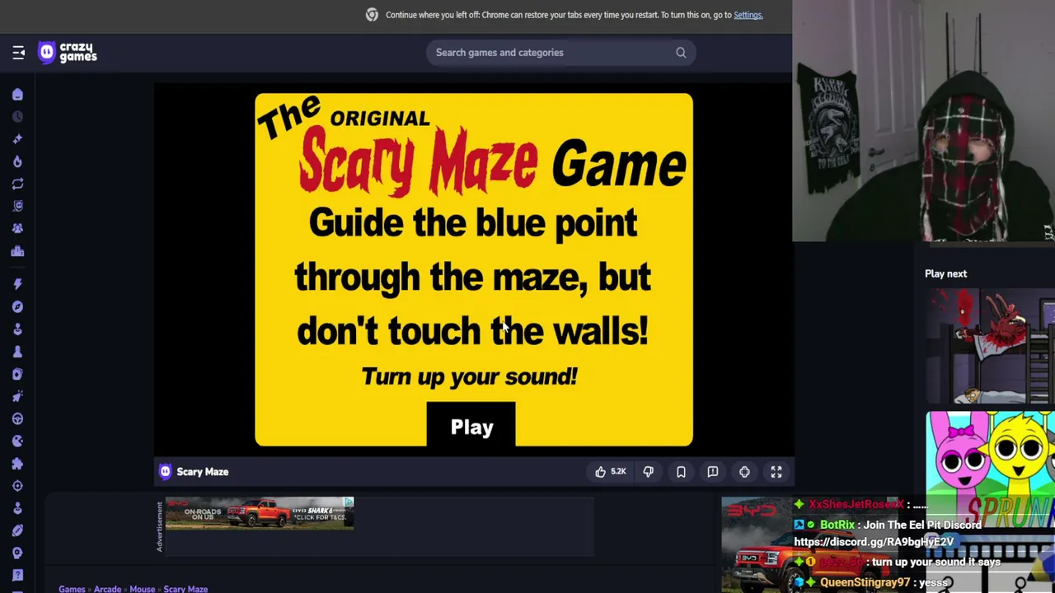
Task: Click the QueenStingray97 username in chat
Action: (865, 582)
